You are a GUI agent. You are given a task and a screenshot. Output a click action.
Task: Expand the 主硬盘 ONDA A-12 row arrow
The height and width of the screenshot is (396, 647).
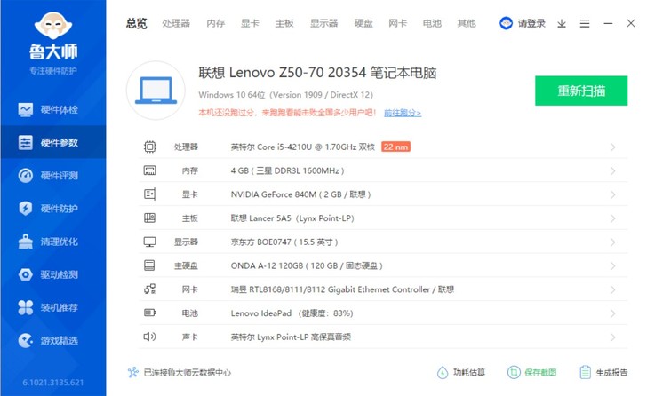pos(612,265)
